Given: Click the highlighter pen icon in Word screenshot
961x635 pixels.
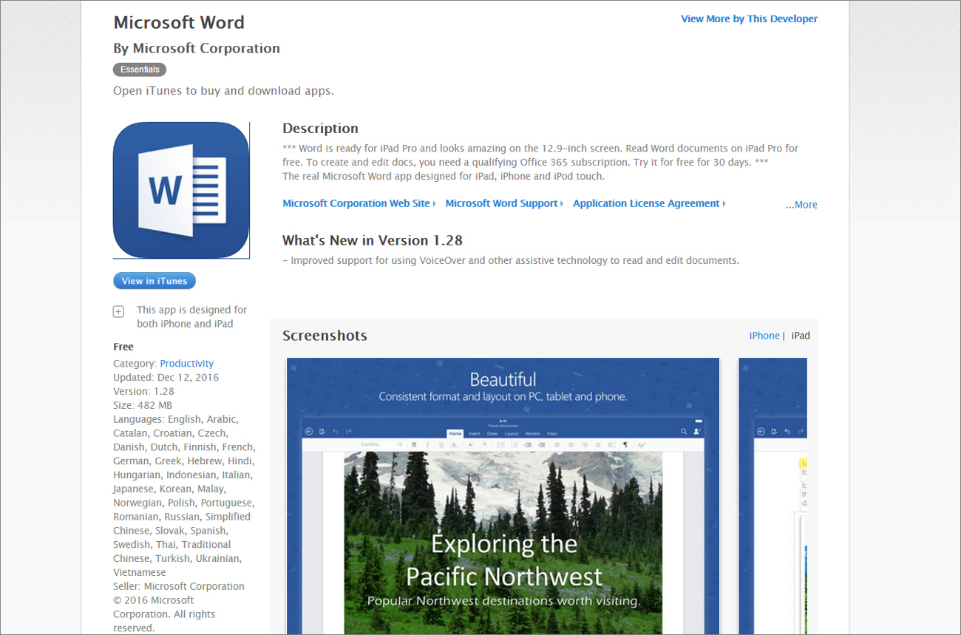Looking at the screenshot, I should tap(471, 444).
